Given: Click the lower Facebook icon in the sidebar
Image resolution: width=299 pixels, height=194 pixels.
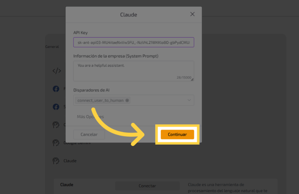Looking at the screenshot, I should tap(56, 107).
